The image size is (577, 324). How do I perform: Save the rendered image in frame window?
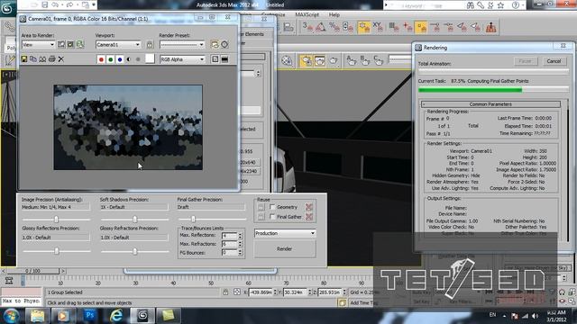pyautogui.click(x=24, y=59)
